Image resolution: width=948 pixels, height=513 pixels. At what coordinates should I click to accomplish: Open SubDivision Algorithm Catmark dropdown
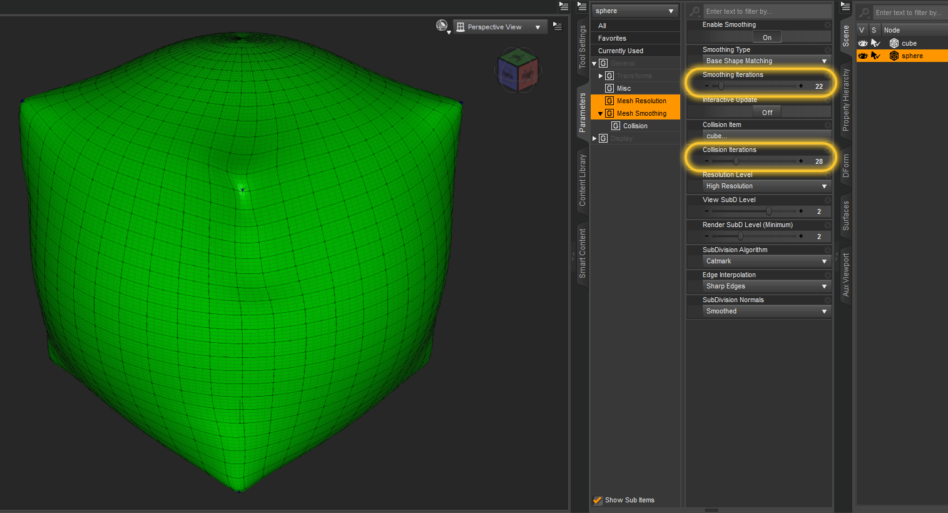coord(767,262)
